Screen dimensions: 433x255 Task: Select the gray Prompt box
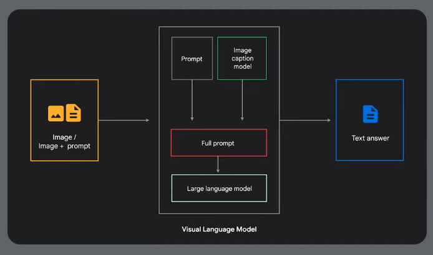point(192,58)
